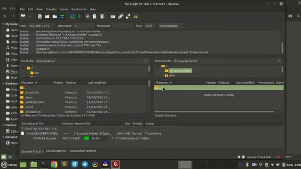Open the Local site path dropdown
301x169 pixels.
click(146, 61)
